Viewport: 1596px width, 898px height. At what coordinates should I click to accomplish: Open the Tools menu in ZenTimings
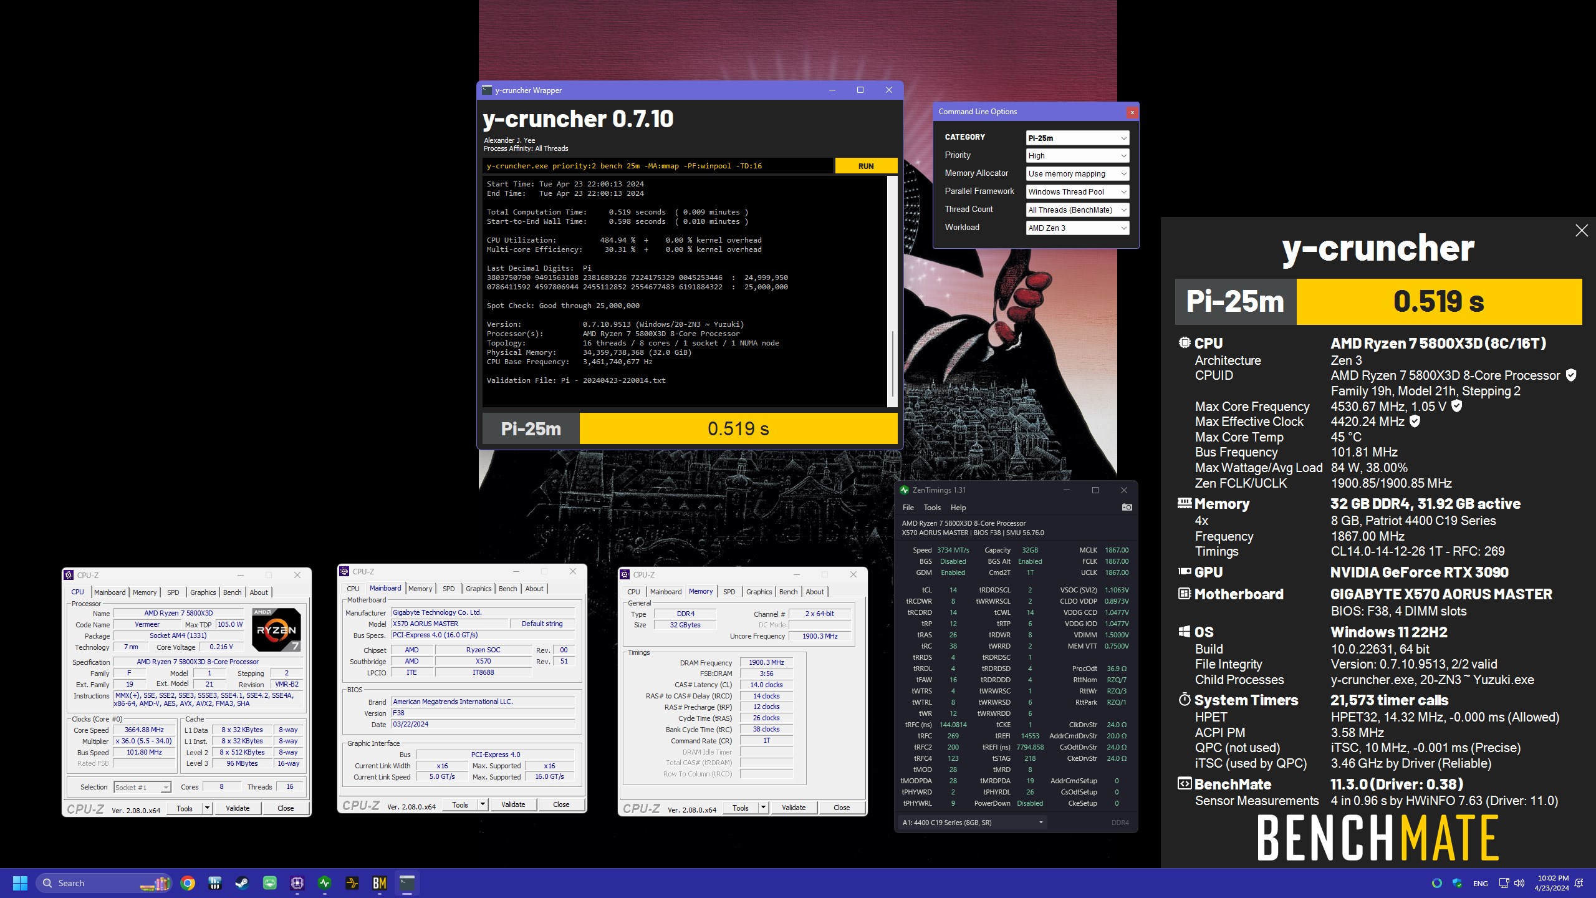coord(932,508)
